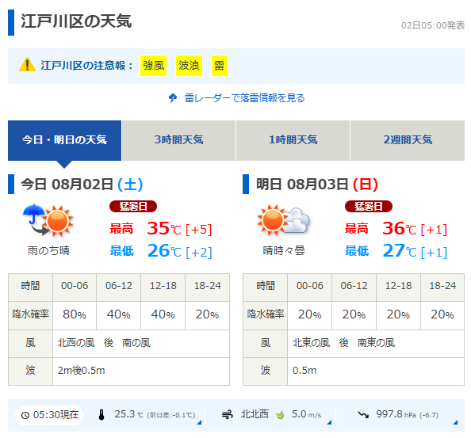Select the 今日・明日の天気 tab
Image resolution: width=471 pixels, height=438 pixels.
(x=64, y=140)
